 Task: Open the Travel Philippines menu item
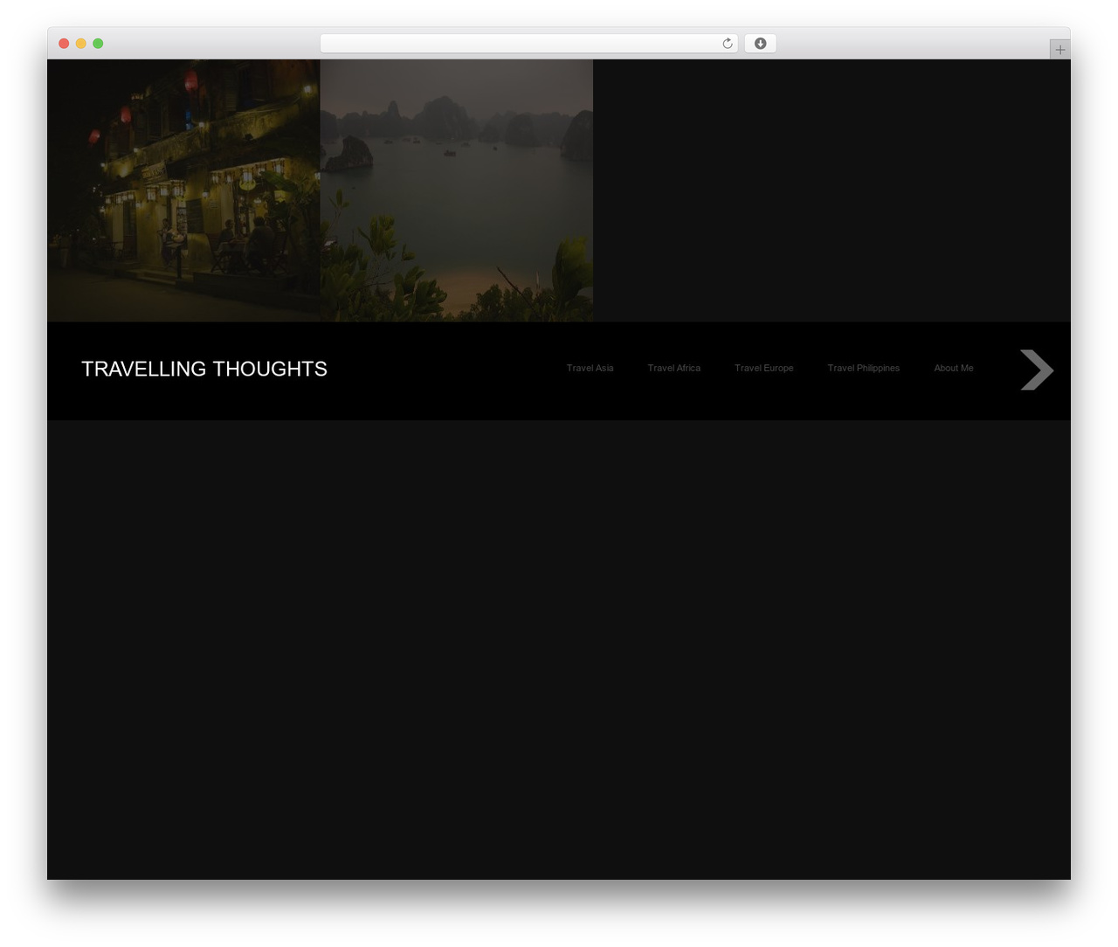[x=863, y=368]
